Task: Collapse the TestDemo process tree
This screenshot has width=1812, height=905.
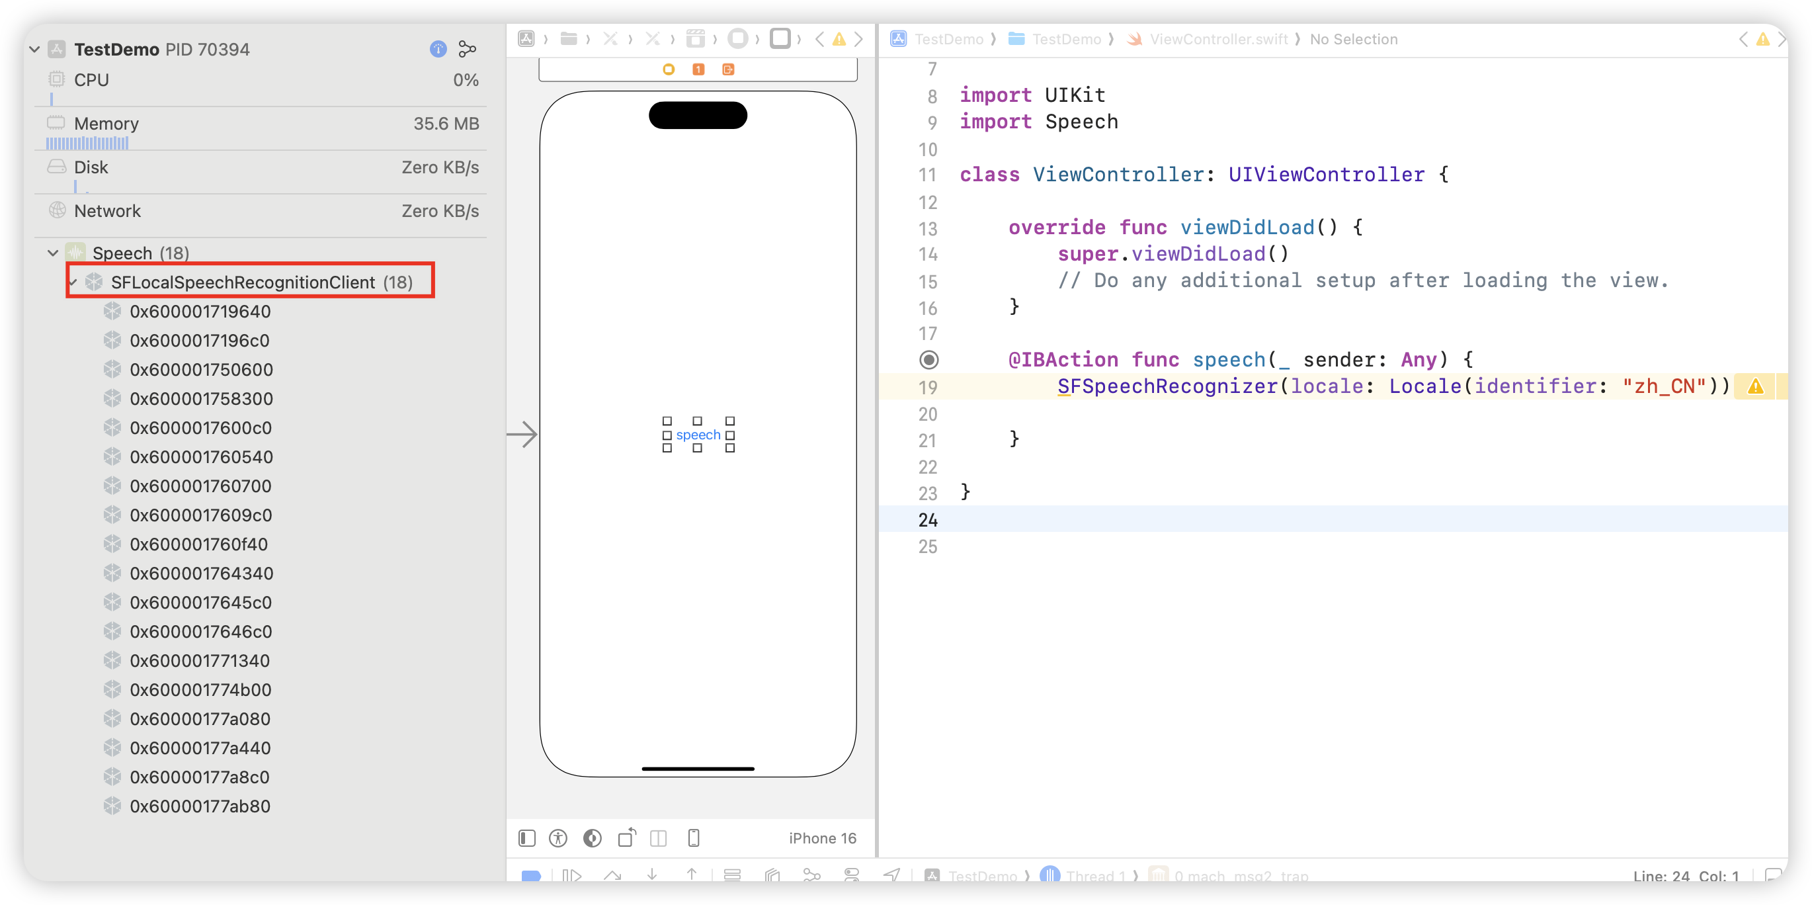Action: click(34, 49)
